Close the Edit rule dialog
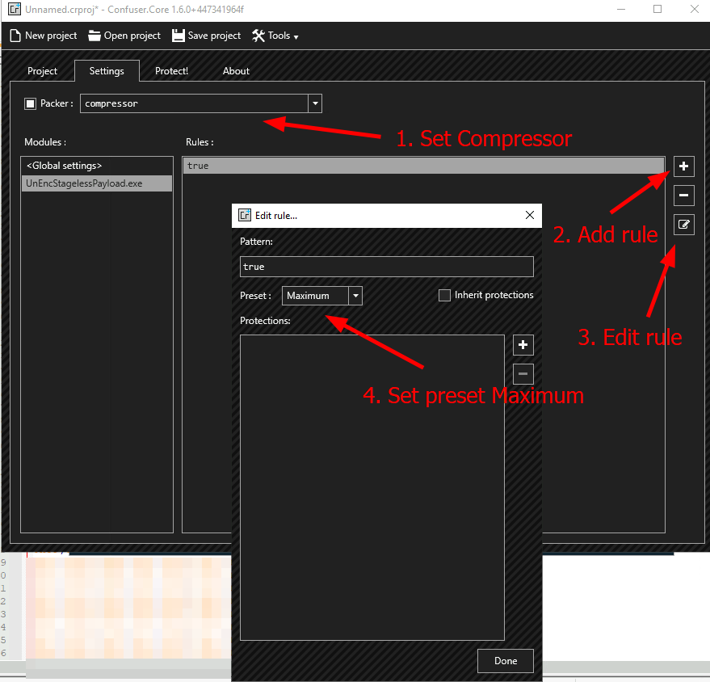The image size is (710, 682). [529, 215]
